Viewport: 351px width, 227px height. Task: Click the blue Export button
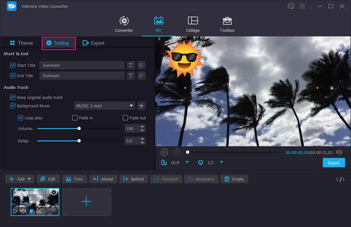coord(333,162)
